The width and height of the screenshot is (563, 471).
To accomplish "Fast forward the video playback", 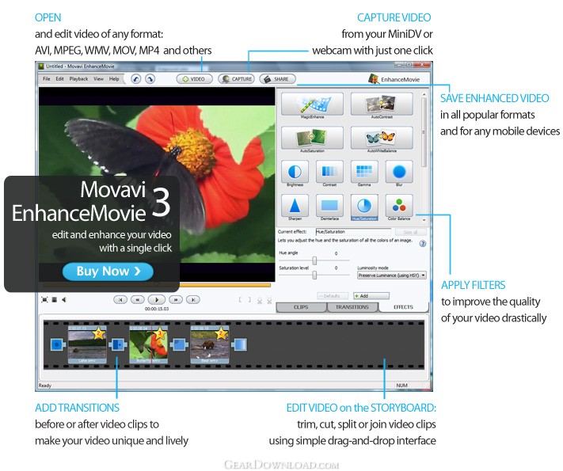I will [x=176, y=300].
